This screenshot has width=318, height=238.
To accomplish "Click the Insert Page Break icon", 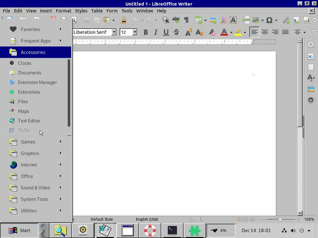I will pyautogui.click(x=246, y=20).
